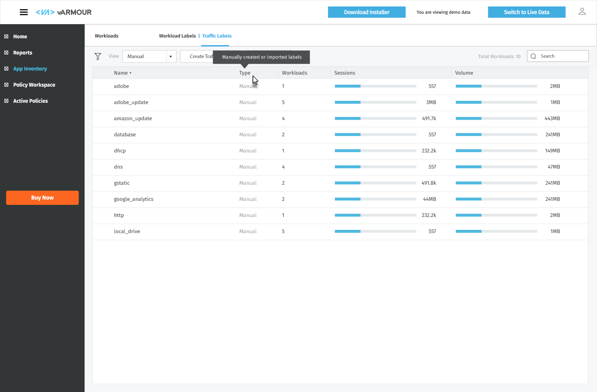Open the View dropdown showing Manual

149,56
